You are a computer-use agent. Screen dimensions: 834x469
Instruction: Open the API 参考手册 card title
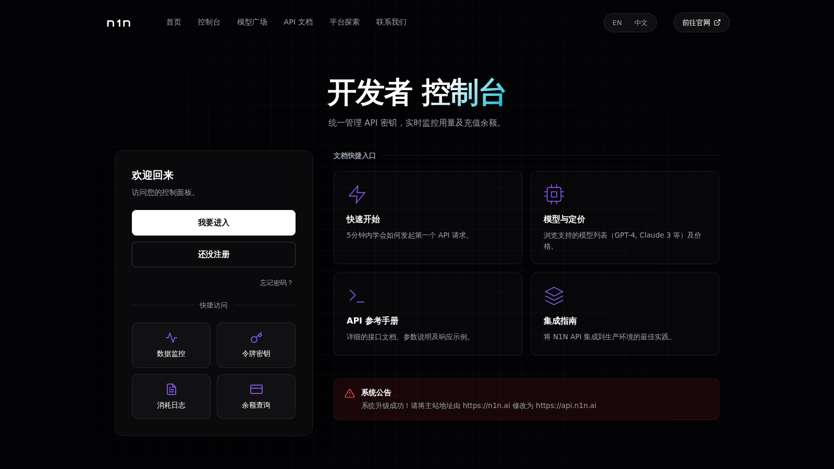[x=373, y=321]
